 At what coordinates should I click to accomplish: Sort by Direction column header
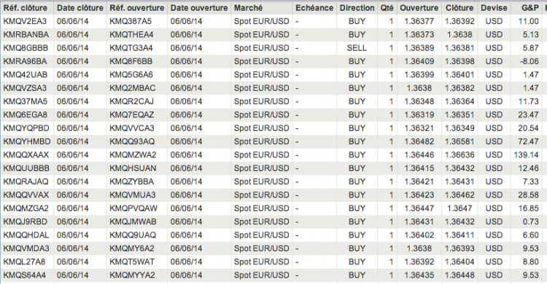point(357,8)
